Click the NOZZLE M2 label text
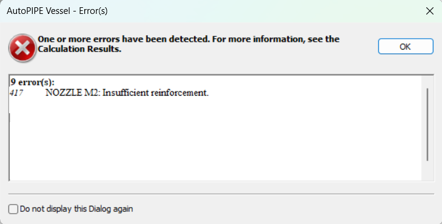This screenshot has height=224, width=442. pos(73,93)
